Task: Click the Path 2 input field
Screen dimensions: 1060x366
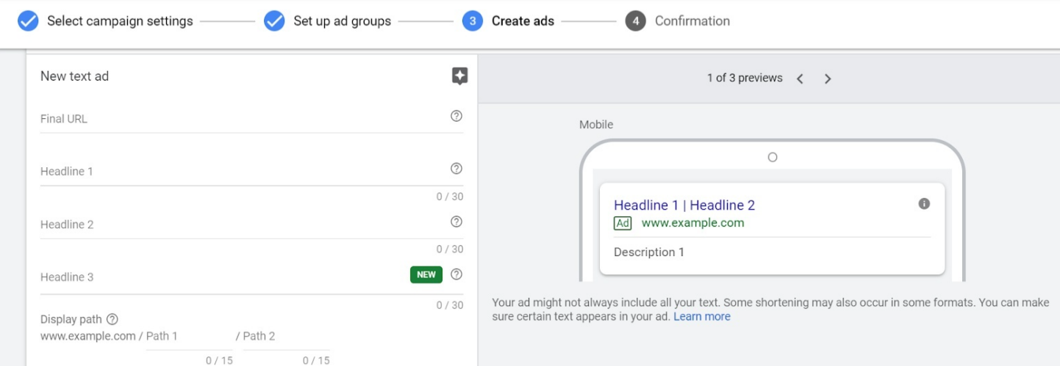Action: [x=286, y=337]
